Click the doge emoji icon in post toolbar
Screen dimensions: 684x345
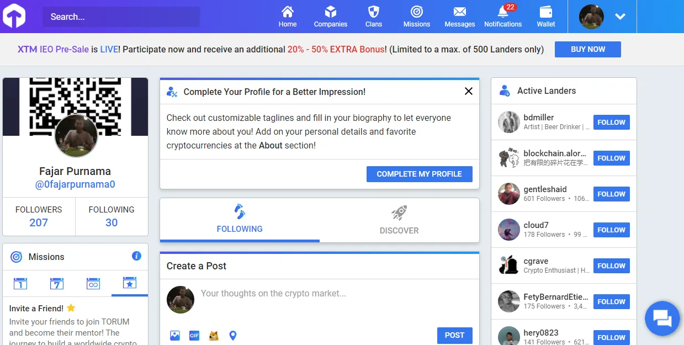[214, 335]
